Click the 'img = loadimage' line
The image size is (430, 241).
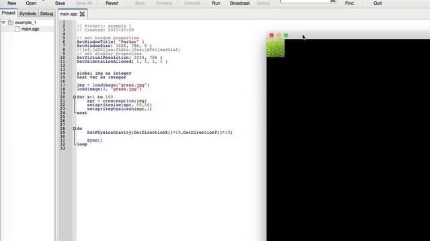point(113,85)
